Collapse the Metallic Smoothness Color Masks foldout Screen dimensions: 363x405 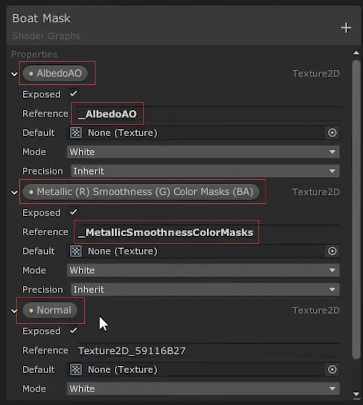tap(14, 192)
